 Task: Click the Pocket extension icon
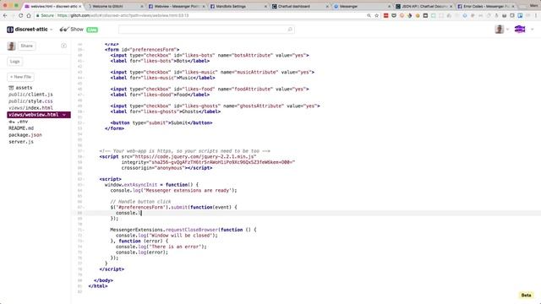(x=394, y=15)
